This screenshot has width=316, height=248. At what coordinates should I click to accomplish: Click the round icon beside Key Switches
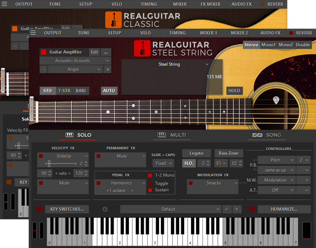coord(105,209)
